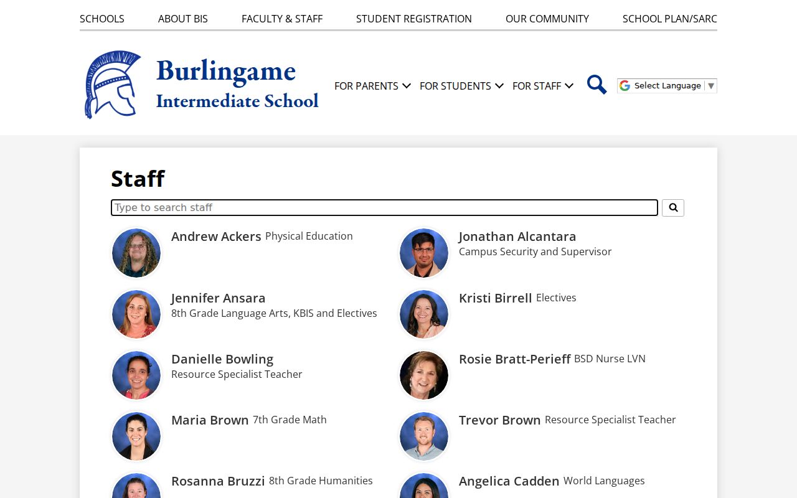The image size is (797, 498).
Task: Click the 7th Grade Math text
Action: tap(290, 420)
